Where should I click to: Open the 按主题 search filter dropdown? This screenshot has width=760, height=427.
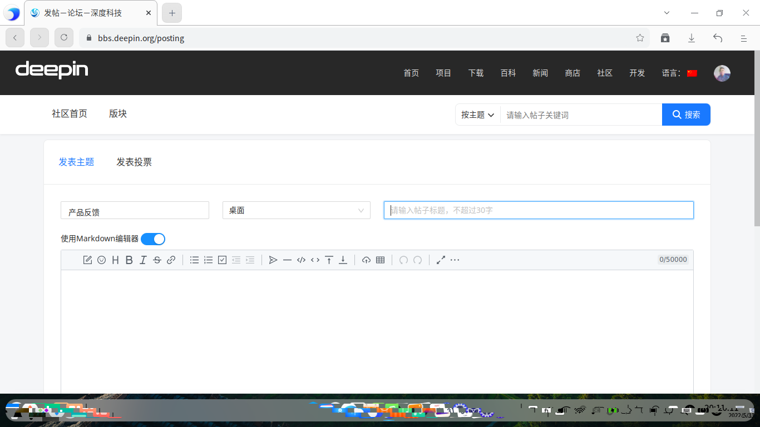click(477, 115)
